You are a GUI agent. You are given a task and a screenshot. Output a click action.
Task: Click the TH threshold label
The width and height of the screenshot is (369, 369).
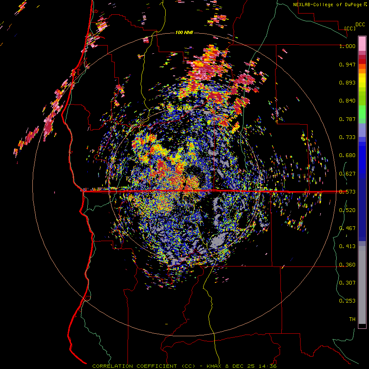[352, 319]
